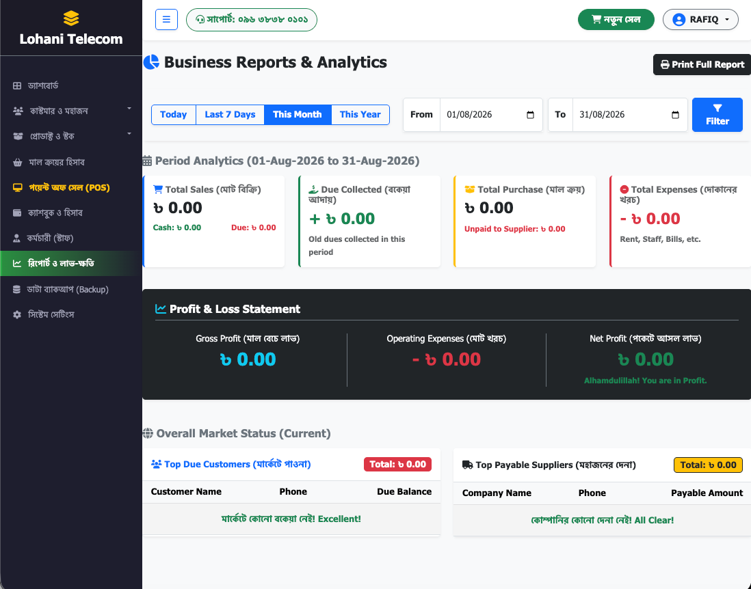This screenshot has width=751, height=589.
Task: Click the মাল ক্রয়ের হিসাব basket icon
Action: pos(18,162)
